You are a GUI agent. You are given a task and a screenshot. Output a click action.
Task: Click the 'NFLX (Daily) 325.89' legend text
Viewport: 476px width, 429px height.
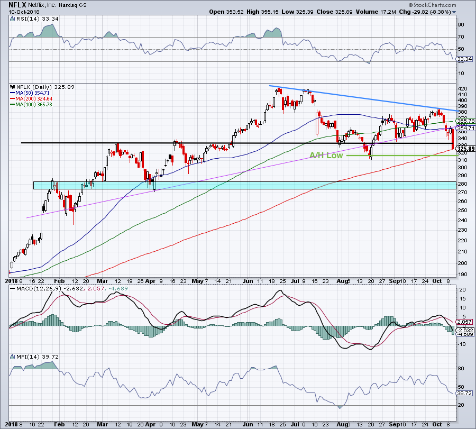(45, 87)
